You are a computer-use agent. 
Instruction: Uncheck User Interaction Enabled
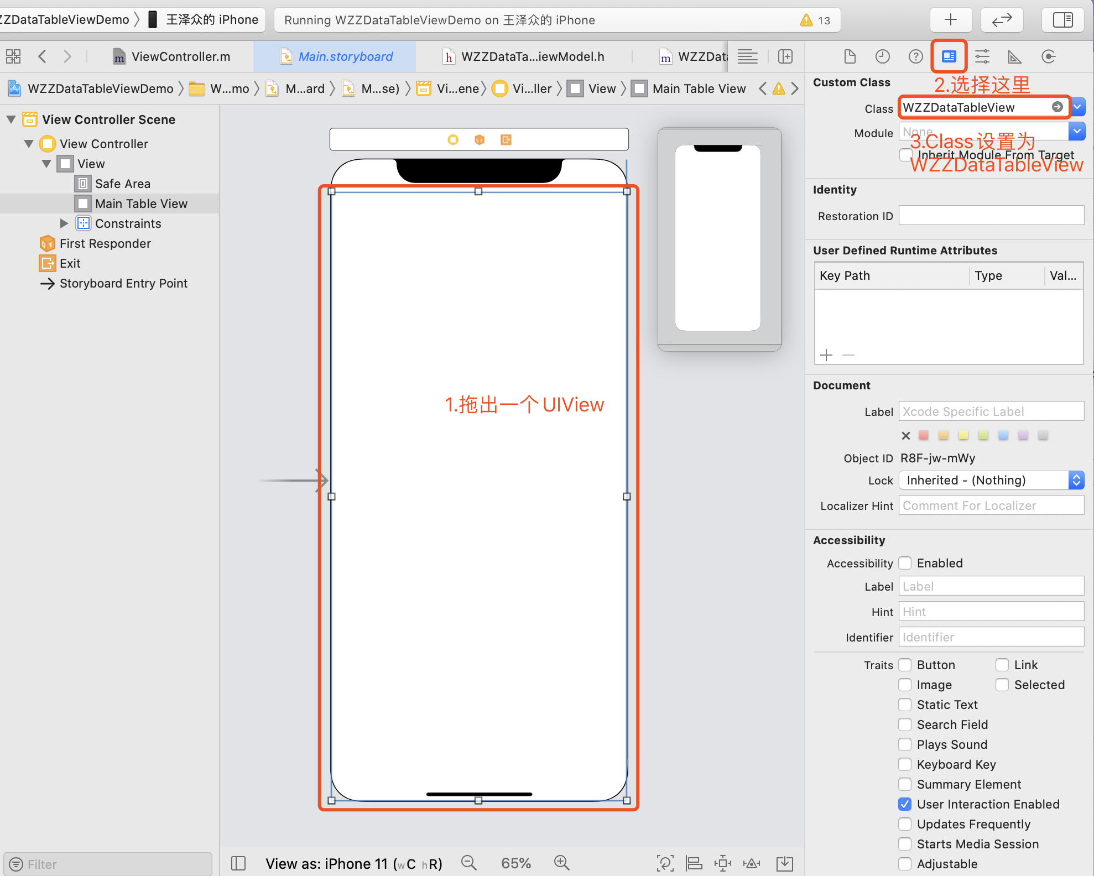[x=905, y=804]
